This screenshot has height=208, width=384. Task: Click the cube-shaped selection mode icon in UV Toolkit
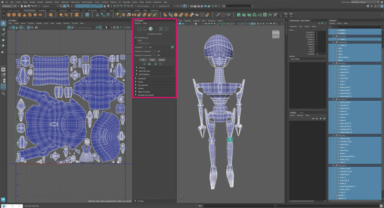(151, 29)
